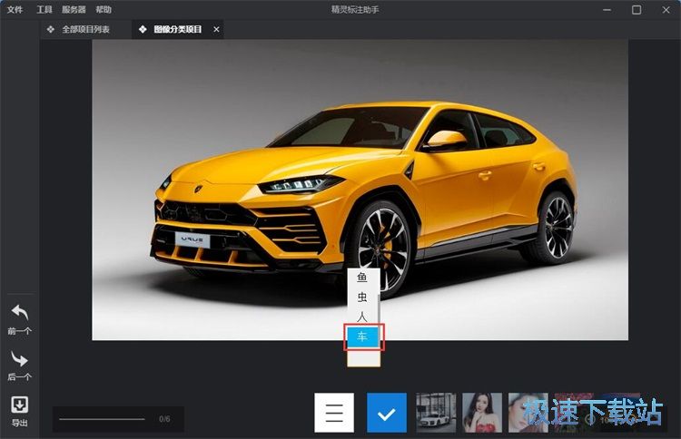Maximize the 精灵标注助手 window
The width and height of the screenshot is (681, 439).
click(x=637, y=10)
